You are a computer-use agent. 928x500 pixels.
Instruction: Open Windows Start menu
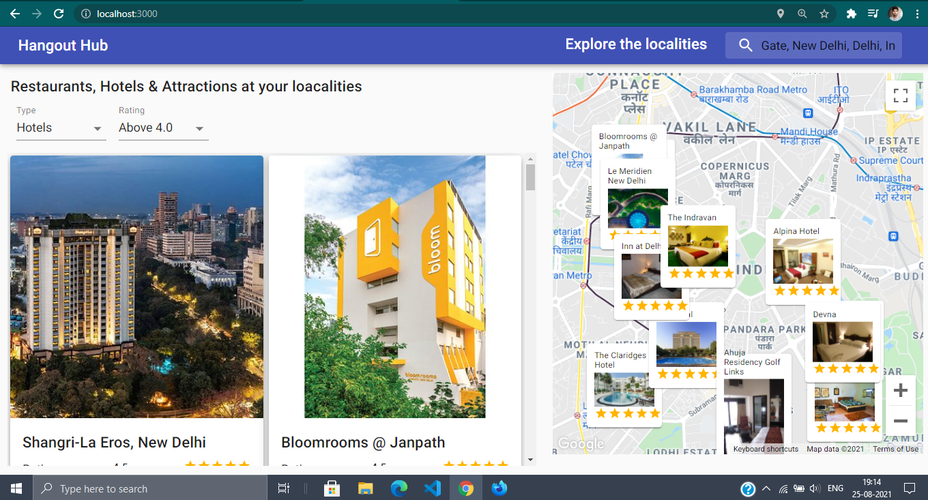point(16,488)
